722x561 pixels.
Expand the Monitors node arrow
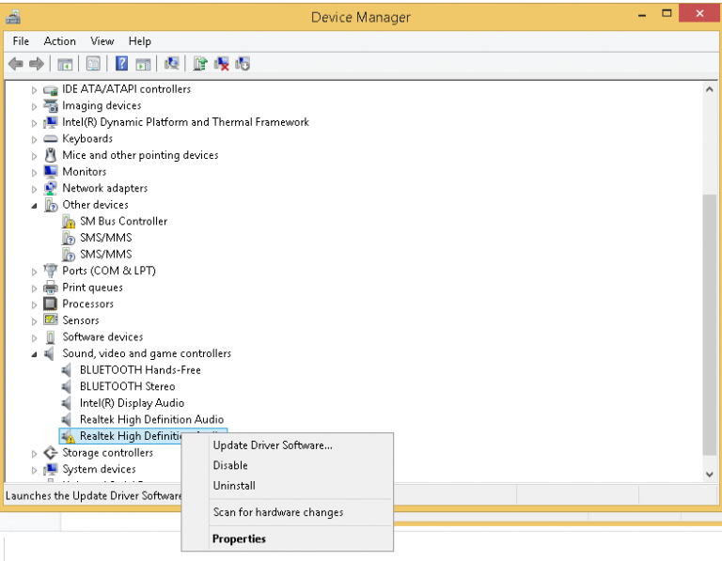(x=34, y=173)
